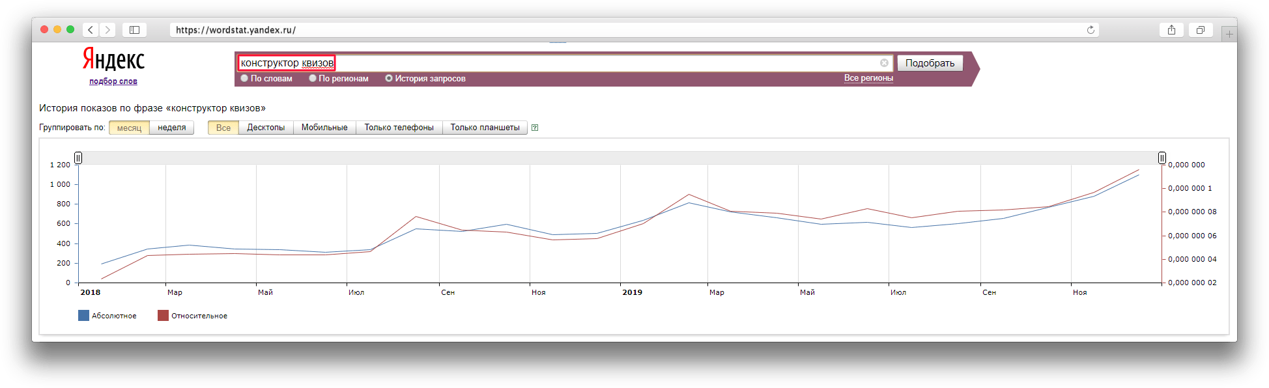Open the 'Все регионы' region selector
The image size is (1269, 388).
tap(868, 78)
